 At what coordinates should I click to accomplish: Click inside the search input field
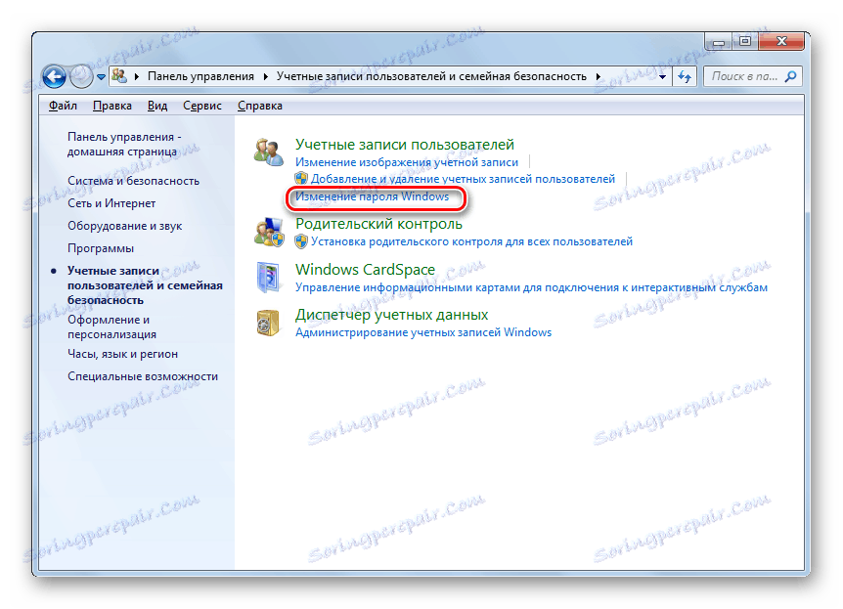tap(743, 76)
